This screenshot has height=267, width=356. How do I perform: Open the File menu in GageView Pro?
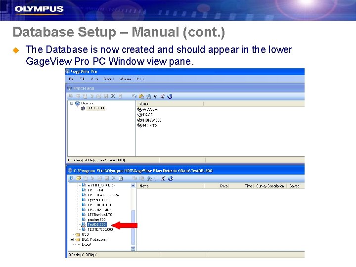click(71, 79)
